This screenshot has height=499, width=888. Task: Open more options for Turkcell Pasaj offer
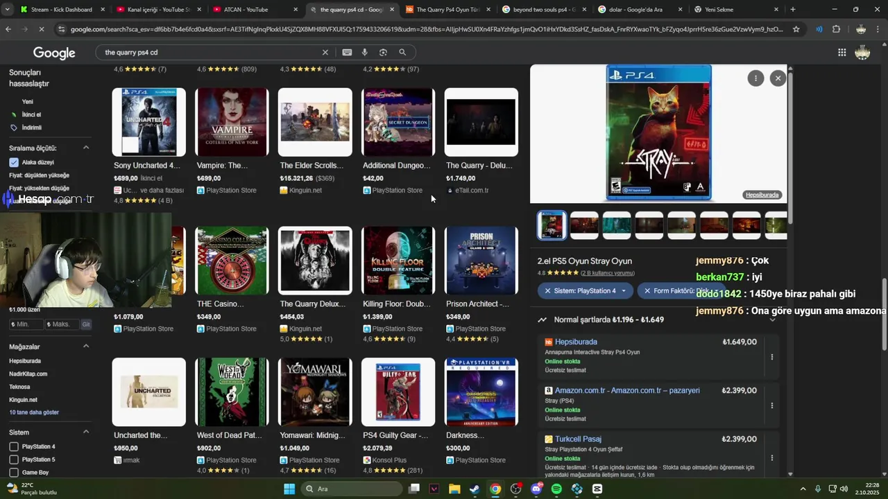click(x=772, y=457)
